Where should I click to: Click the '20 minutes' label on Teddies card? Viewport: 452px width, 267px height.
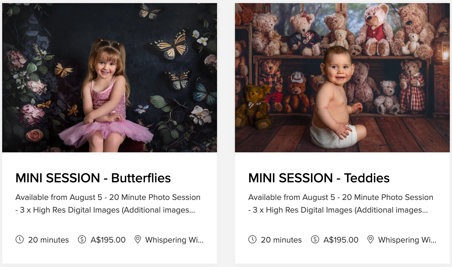point(281,240)
